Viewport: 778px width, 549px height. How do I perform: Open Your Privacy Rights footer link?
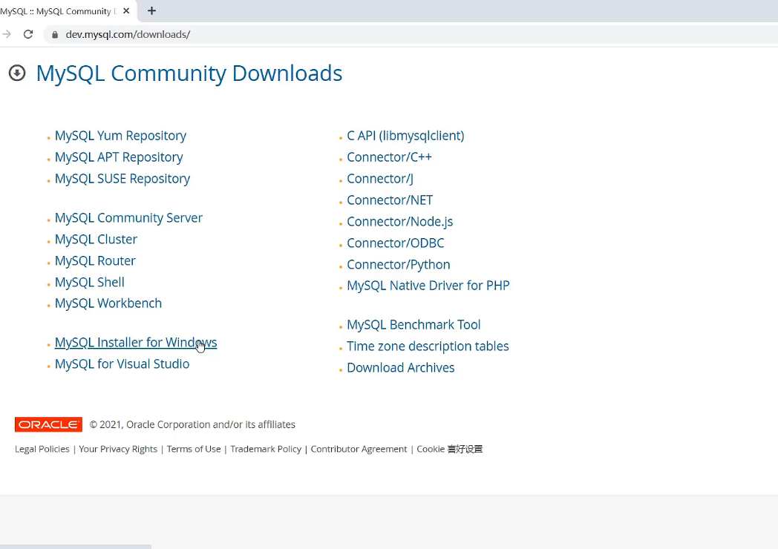(x=118, y=449)
